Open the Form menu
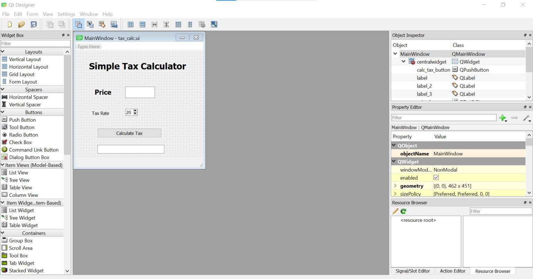This screenshot has width=533, height=279. (32, 14)
